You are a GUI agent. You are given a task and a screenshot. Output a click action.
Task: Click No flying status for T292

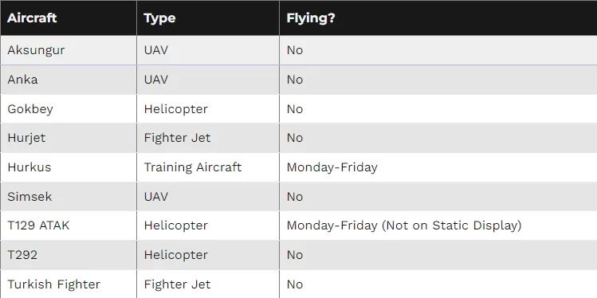(295, 255)
